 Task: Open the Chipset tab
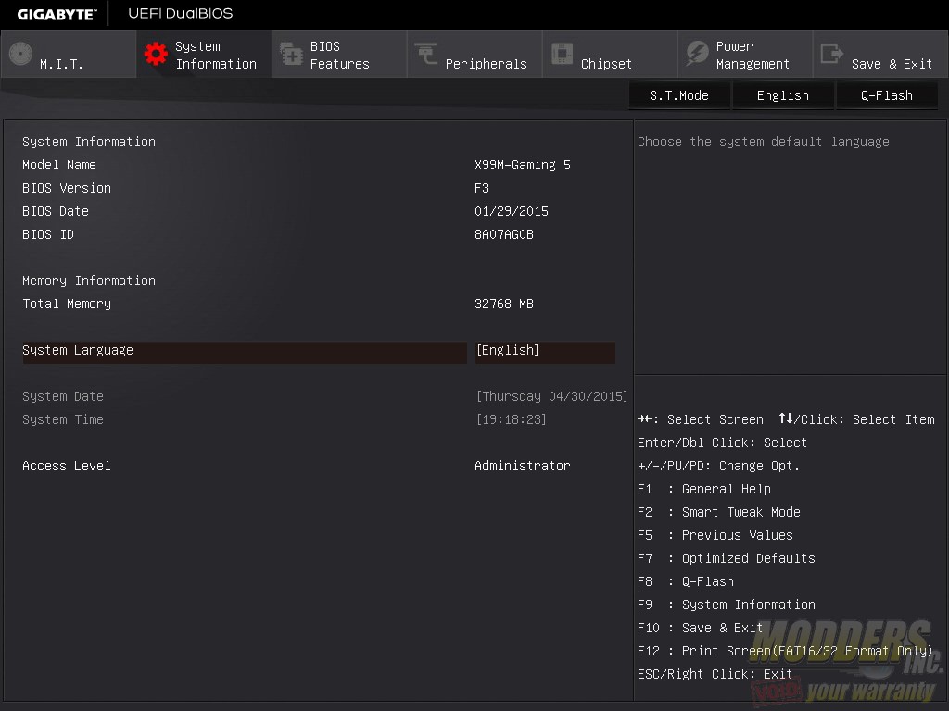(x=610, y=55)
